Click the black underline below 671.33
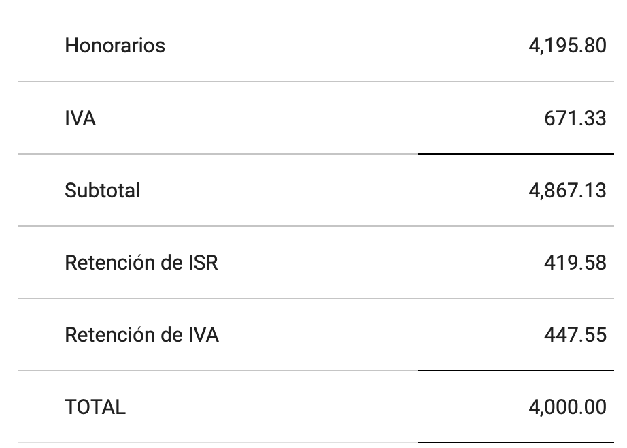627x448 pixels. click(516, 153)
